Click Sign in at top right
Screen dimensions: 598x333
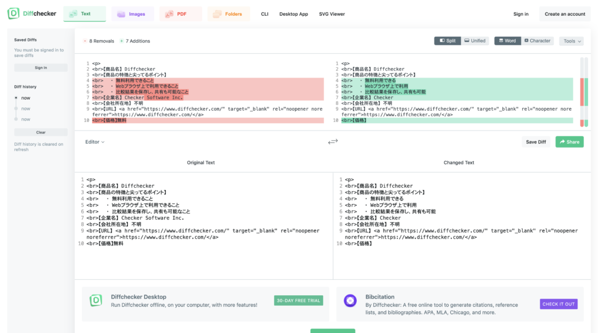click(x=520, y=14)
